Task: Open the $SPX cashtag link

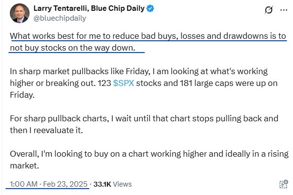Action: (x=124, y=83)
